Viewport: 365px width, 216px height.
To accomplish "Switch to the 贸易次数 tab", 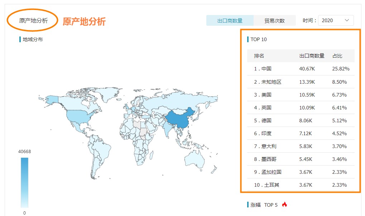I will (274, 20).
